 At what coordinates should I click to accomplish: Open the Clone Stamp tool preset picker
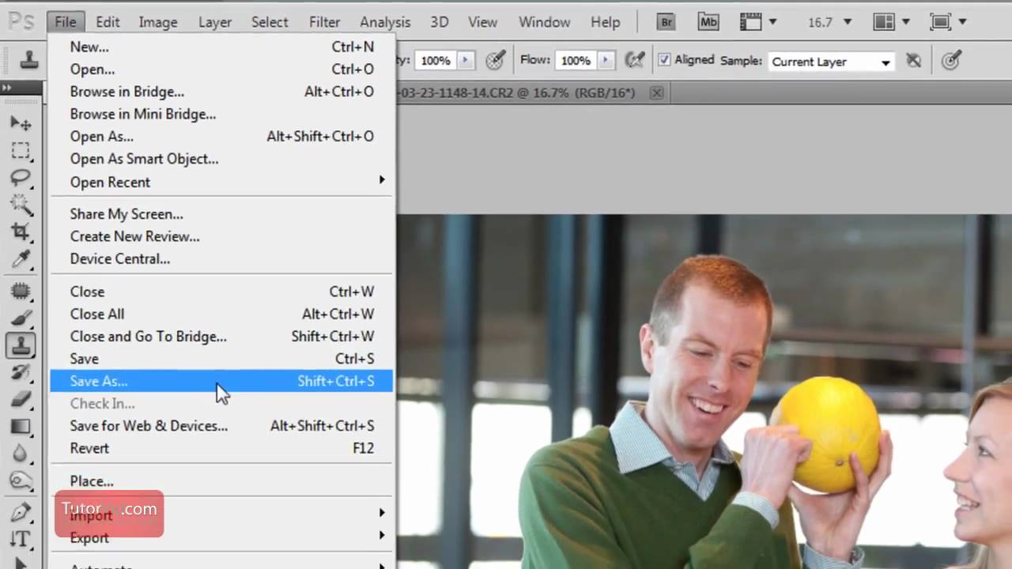click(x=29, y=61)
